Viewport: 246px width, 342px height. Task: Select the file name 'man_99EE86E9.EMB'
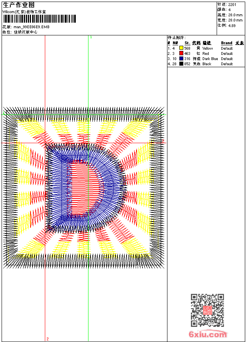click(32, 27)
